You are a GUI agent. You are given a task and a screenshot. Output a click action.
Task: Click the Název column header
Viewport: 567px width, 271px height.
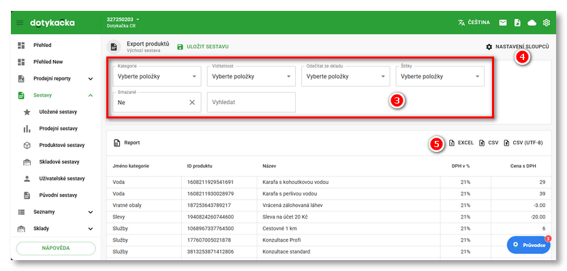[269, 166]
